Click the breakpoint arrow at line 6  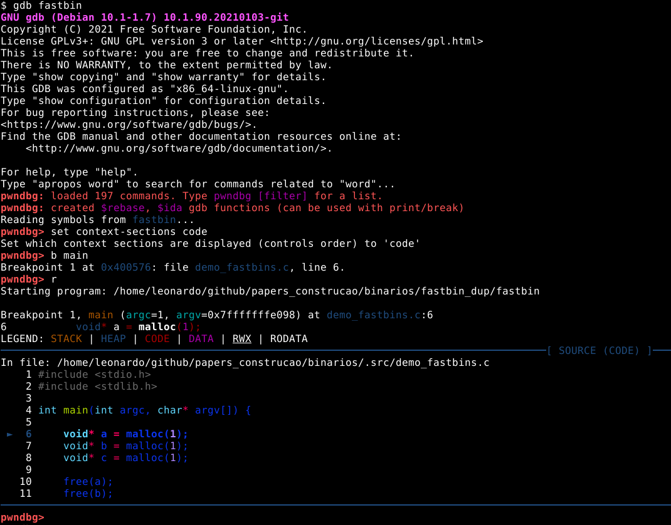pyautogui.click(x=9, y=434)
